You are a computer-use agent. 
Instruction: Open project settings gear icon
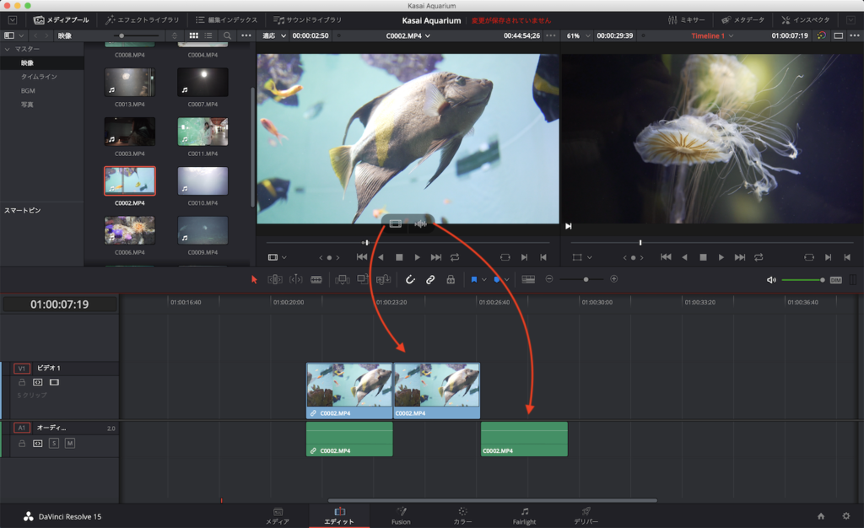click(845, 515)
